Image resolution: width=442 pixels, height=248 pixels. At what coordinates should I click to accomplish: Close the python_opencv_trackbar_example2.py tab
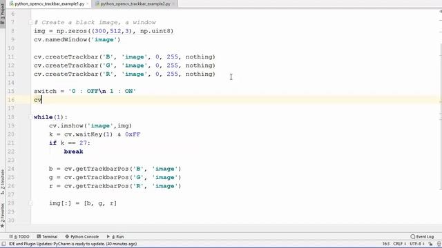point(173,4)
